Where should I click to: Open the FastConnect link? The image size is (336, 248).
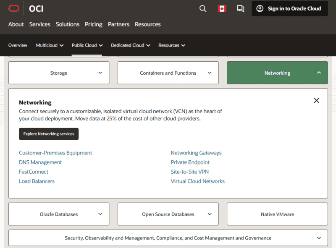pos(34,172)
